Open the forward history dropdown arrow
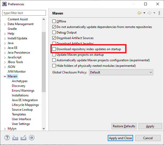Screen dimensions: 164x145 click(154, 13)
